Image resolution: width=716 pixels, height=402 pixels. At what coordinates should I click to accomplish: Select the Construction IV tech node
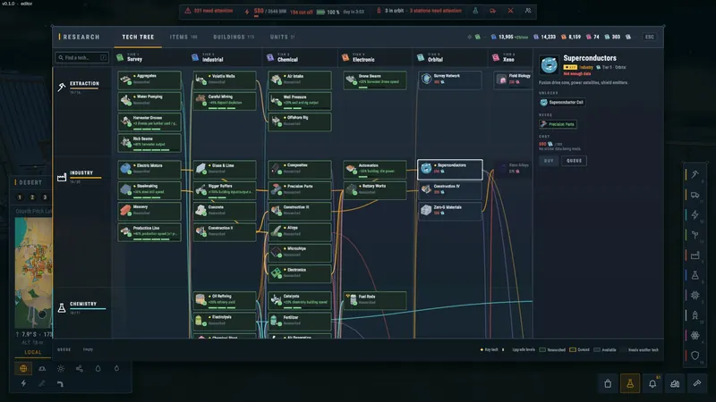pos(450,190)
